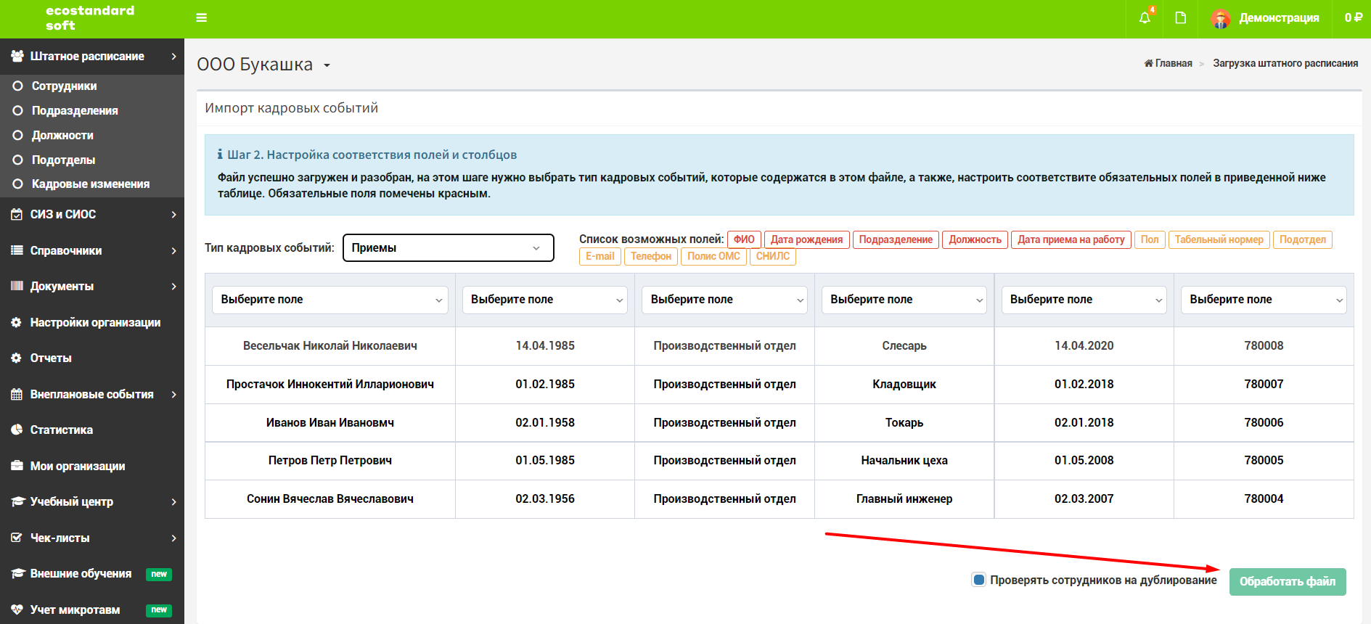Open the field selector above the names column
This screenshot has height=624, width=1371.
coord(330,300)
